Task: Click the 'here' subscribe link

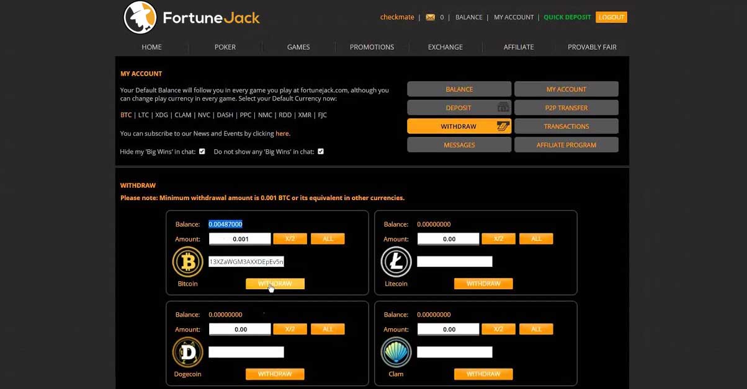Action: (x=282, y=133)
